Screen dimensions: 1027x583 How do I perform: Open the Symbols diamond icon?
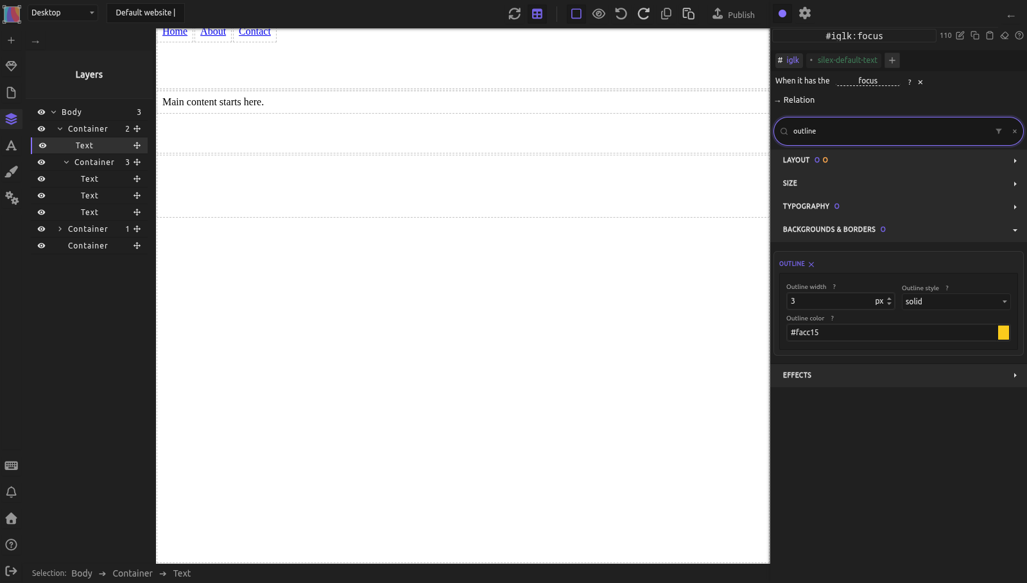pyautogui.click(x=11, y=66)
